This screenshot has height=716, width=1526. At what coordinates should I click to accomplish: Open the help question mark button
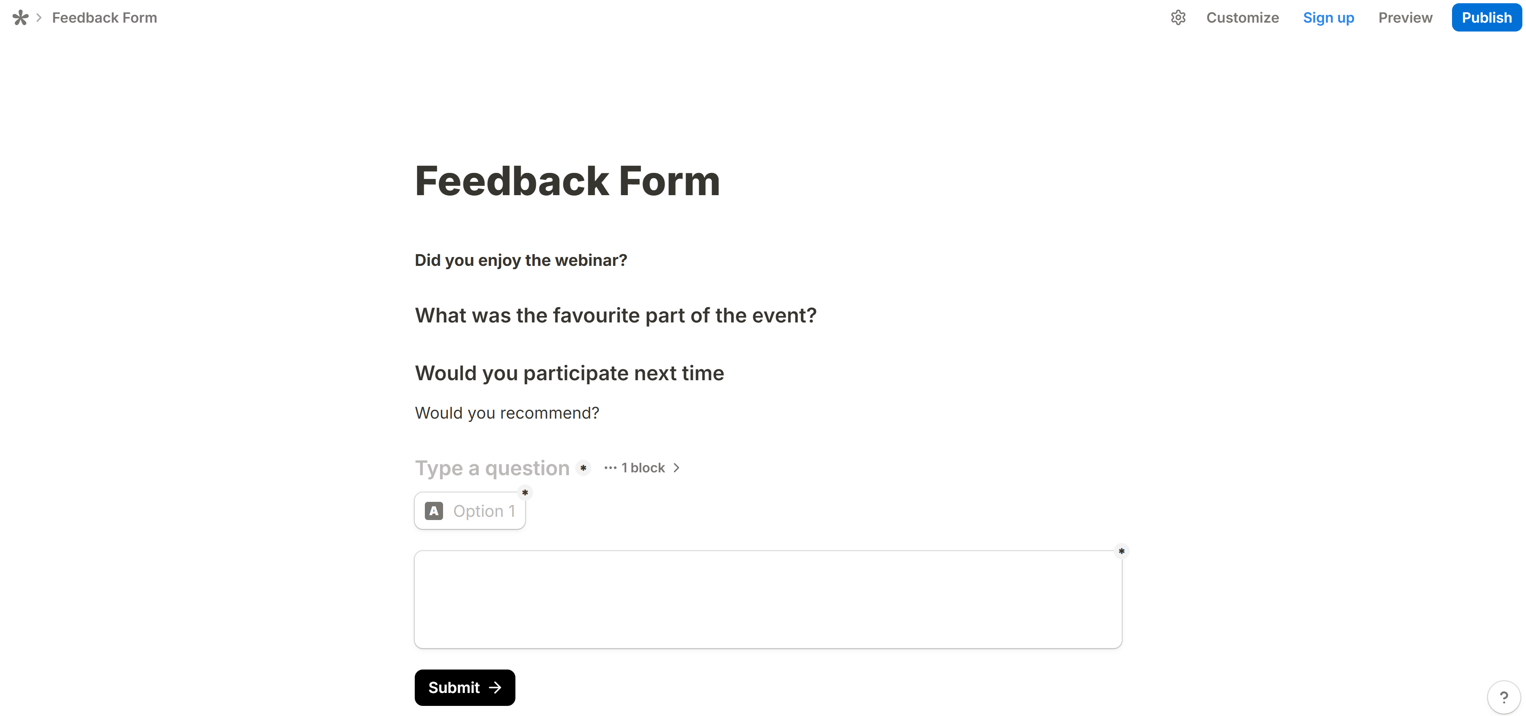click(x=1503, y=697)
